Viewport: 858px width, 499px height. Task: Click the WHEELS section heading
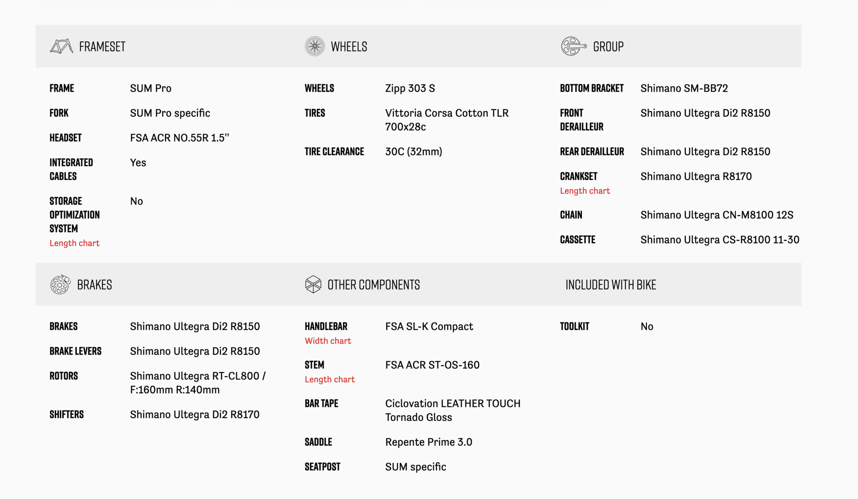point(349,46)
